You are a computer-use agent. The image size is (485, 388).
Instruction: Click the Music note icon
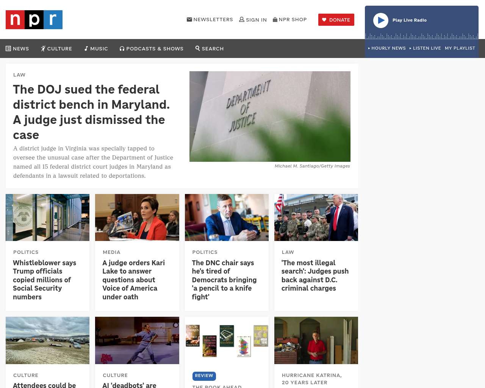86,48
